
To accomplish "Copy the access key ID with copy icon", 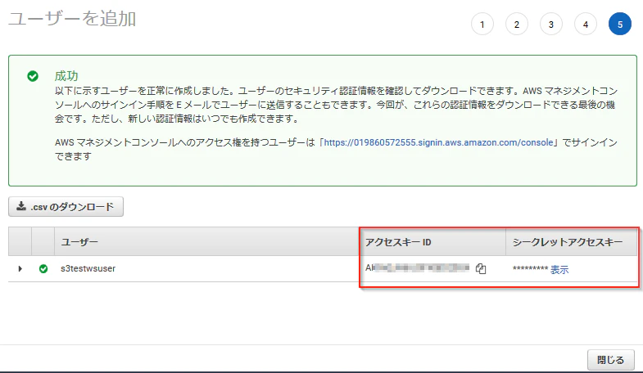I will pos(481,268).
